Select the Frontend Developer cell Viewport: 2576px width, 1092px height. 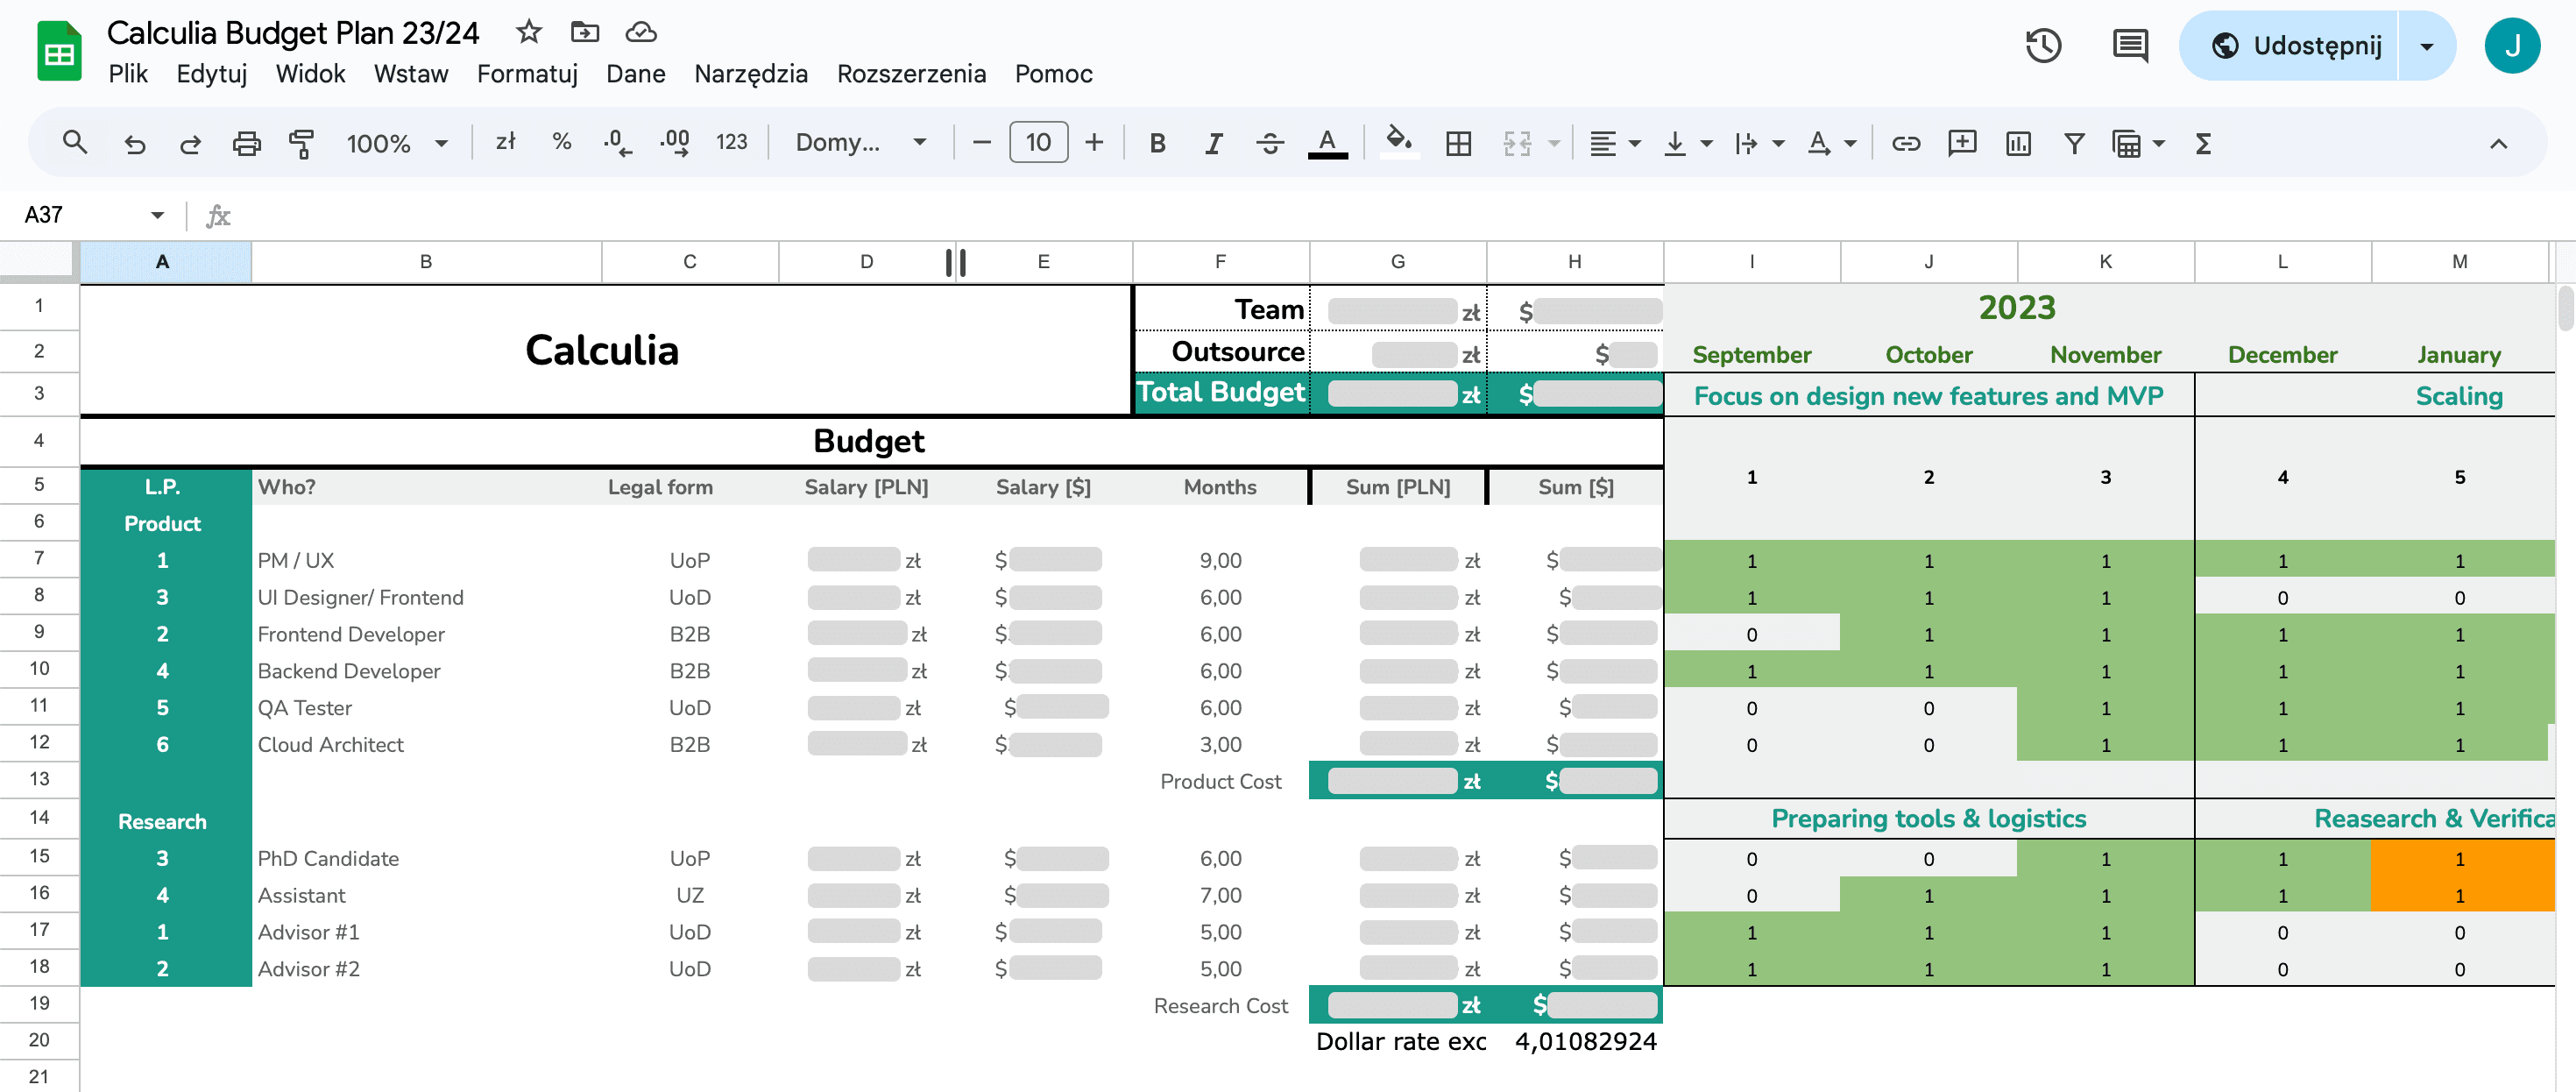click(x=425, y=634)
